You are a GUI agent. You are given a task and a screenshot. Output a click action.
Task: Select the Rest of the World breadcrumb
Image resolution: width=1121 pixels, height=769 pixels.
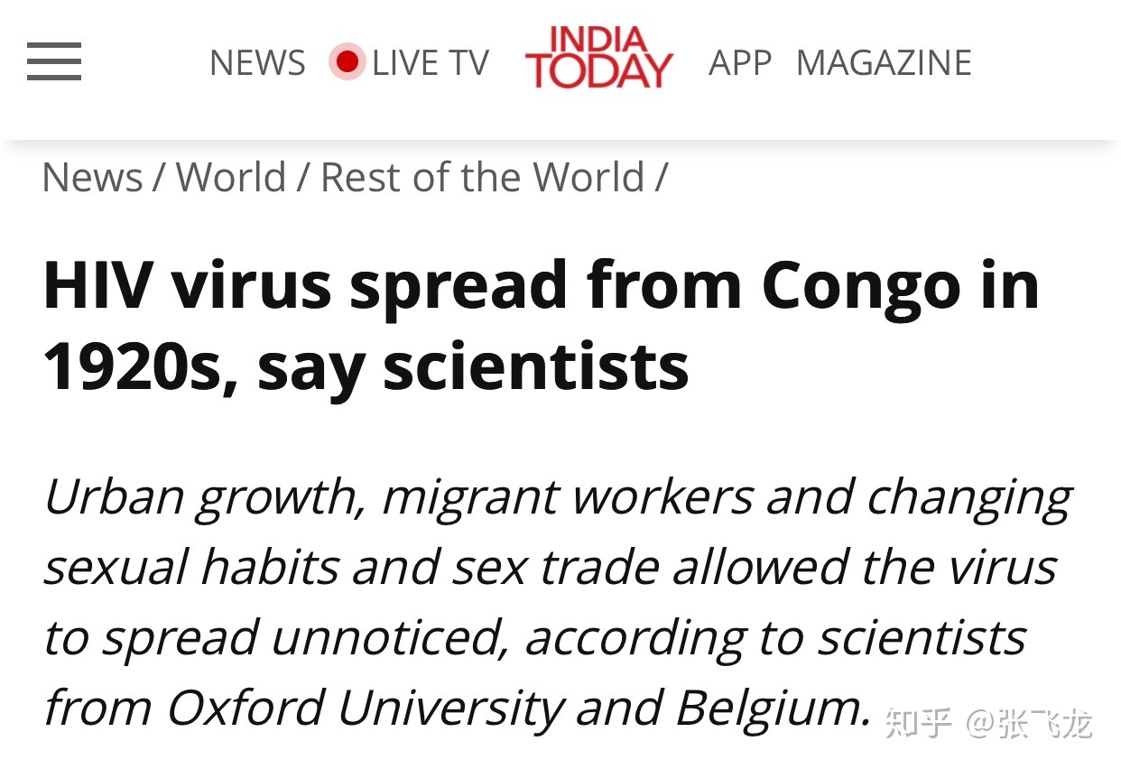point(482,177)
